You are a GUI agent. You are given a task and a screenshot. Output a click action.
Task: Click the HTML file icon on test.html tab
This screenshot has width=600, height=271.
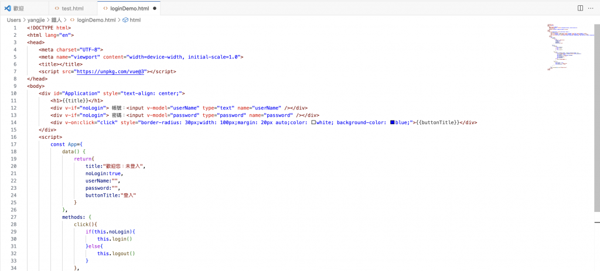pos(57,8)
